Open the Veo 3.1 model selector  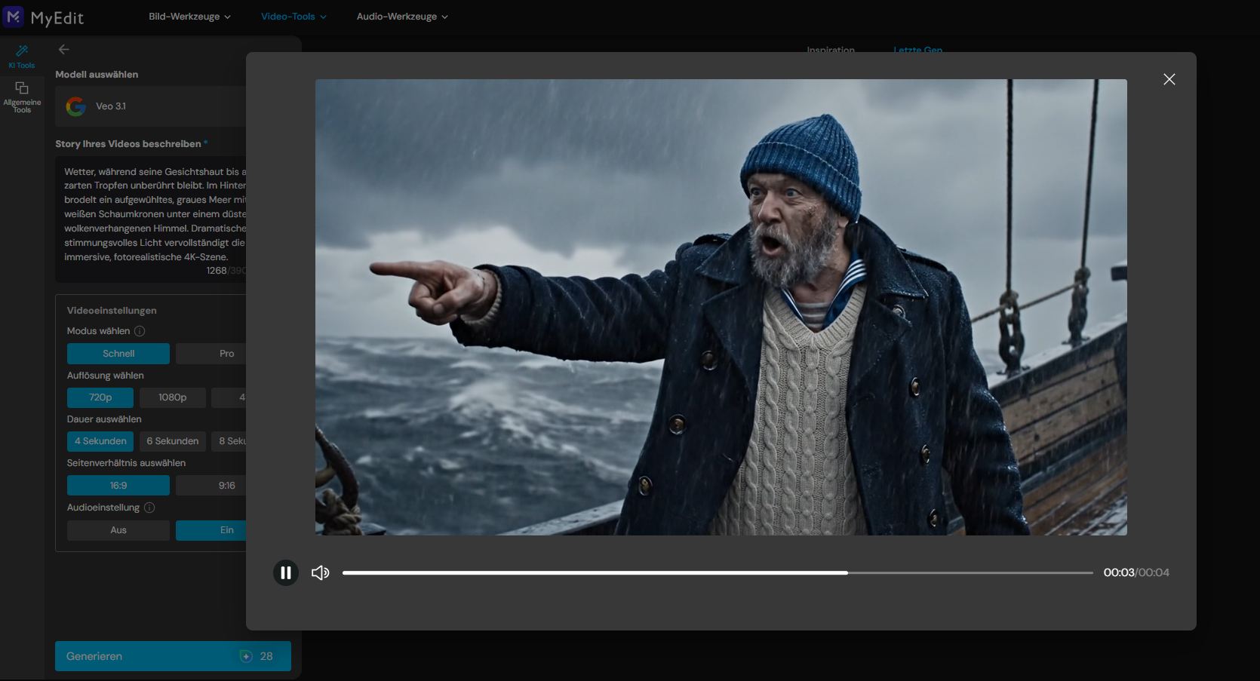tap(151, 106)
